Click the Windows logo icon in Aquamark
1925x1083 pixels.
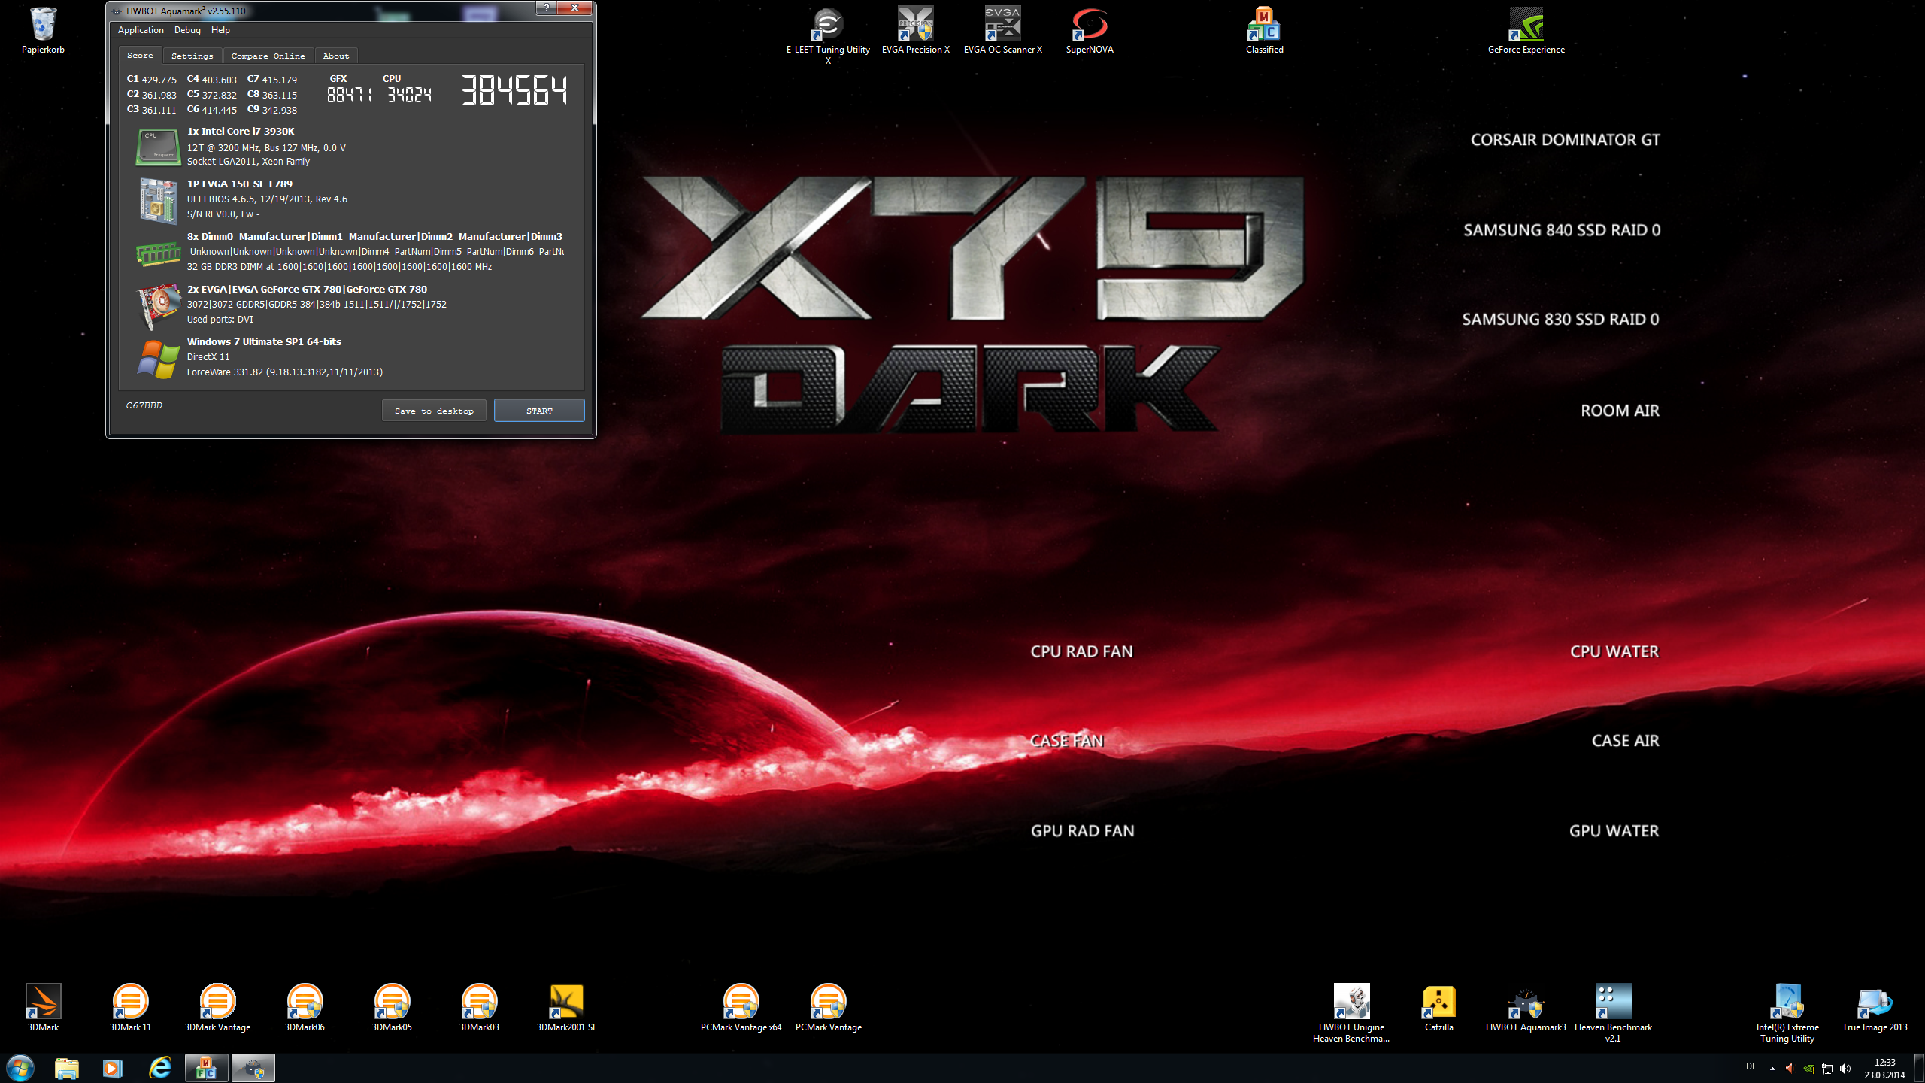pos(158,359)
